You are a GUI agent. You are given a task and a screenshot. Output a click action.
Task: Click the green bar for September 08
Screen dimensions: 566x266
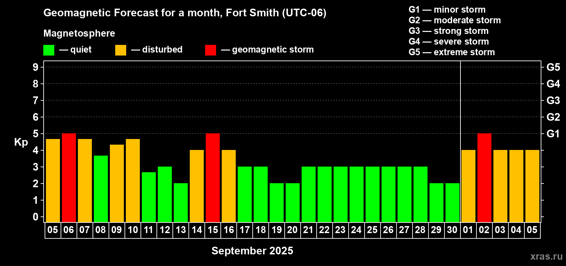pos(101,189)
